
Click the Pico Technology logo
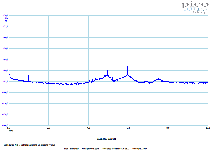pos(195,7)
